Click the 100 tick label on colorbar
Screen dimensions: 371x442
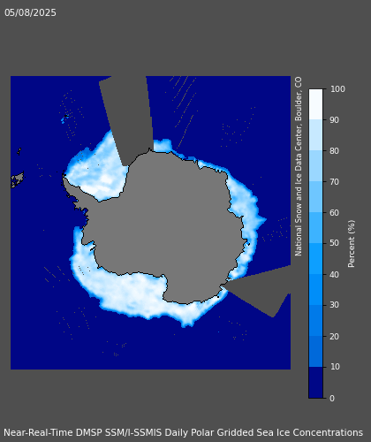click(x=337, y=89)
